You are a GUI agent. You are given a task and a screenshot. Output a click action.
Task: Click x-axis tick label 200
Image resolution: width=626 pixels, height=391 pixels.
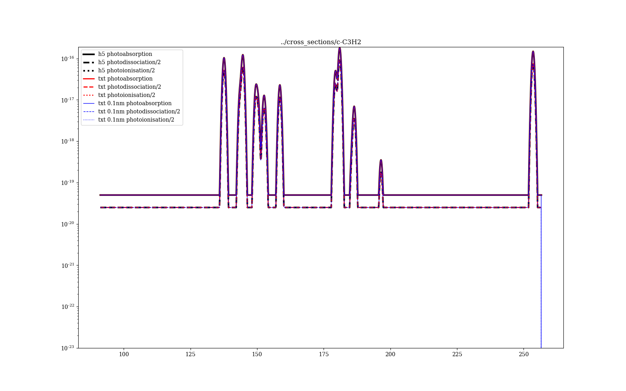pyautogui.click(x=390, y=354)
